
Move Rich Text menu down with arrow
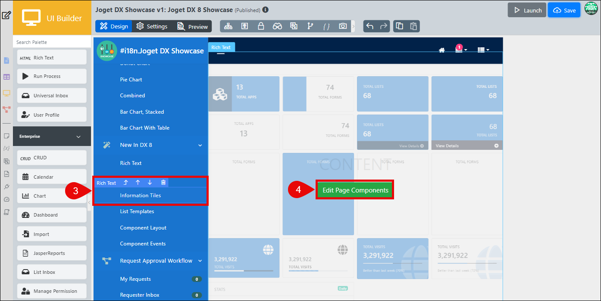click(x=150, y=183)
